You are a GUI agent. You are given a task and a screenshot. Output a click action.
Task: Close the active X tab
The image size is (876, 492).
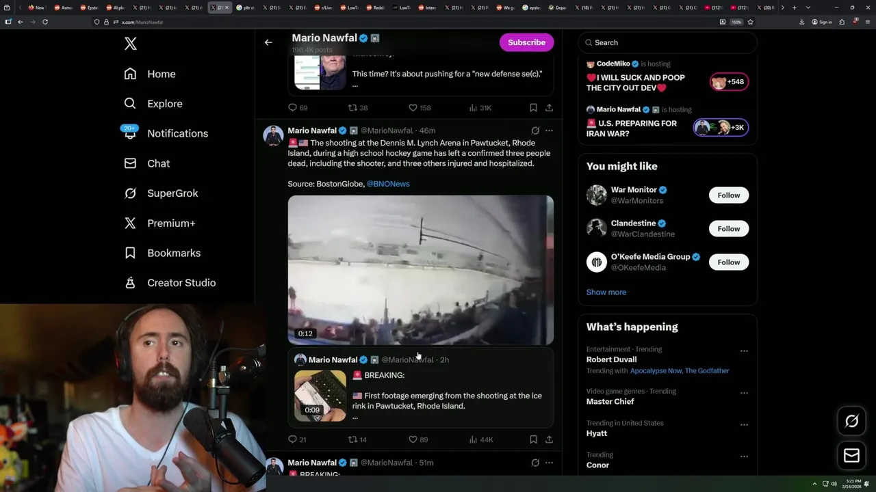(227, 8)
